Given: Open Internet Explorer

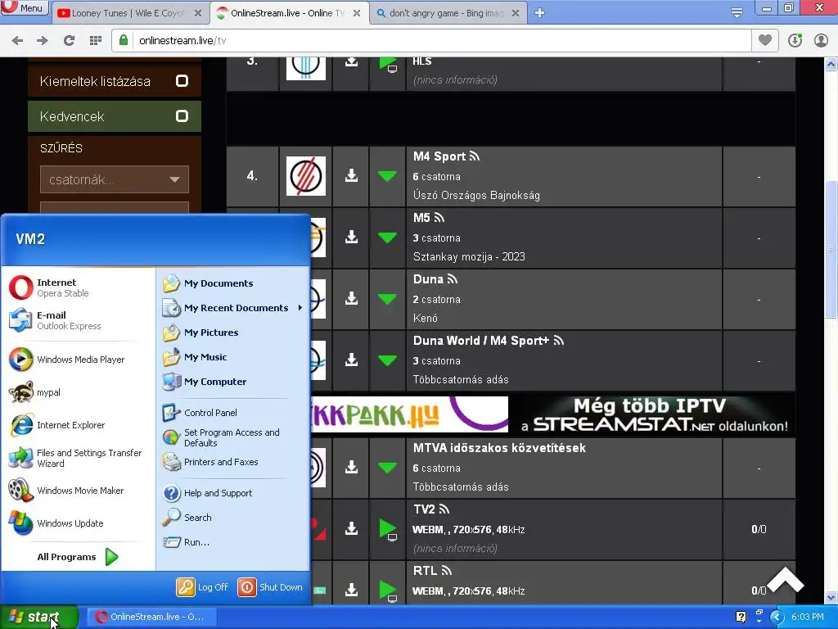Looking at the screenshot, I should 57,425.
